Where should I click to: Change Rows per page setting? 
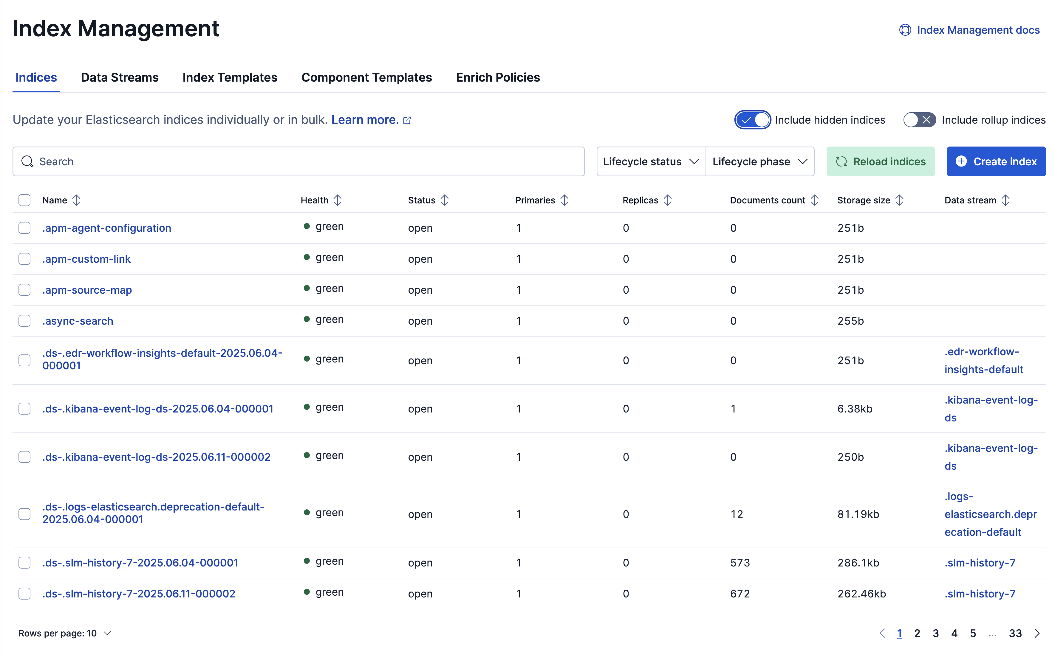(65, 633)
